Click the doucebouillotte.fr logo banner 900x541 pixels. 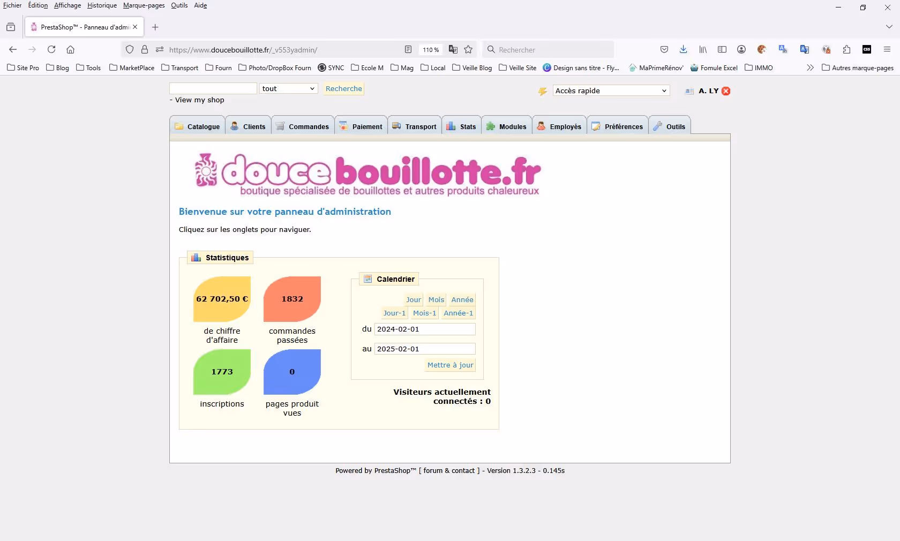point(367,175)
